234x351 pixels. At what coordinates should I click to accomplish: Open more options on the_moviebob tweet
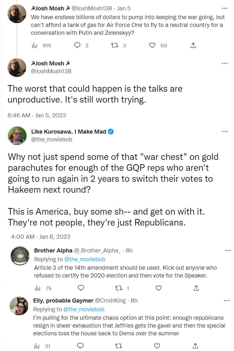coord(225,132)
